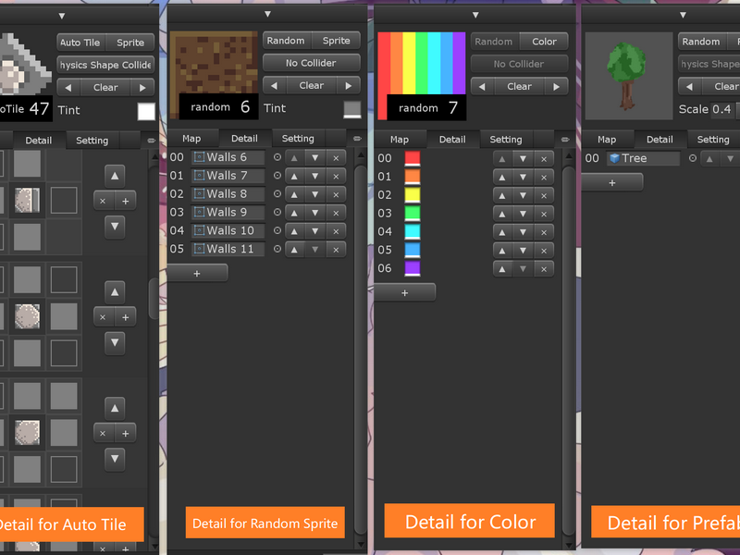This screenshot has width=740, height=555.
Task: Open object picker for Tree prefab
Action: pyautogui.click(x=692, y=158)
